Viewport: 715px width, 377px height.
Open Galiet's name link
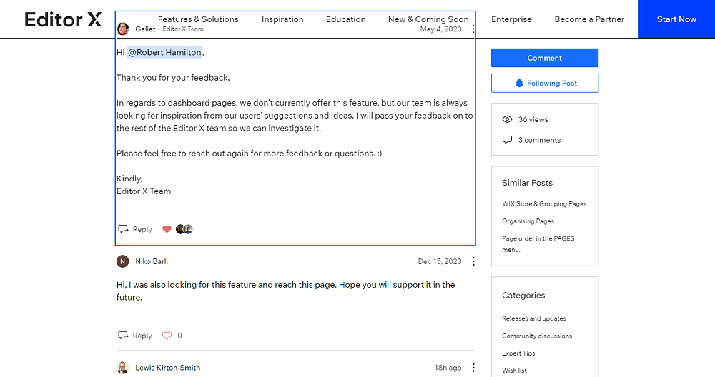[145, 29]
